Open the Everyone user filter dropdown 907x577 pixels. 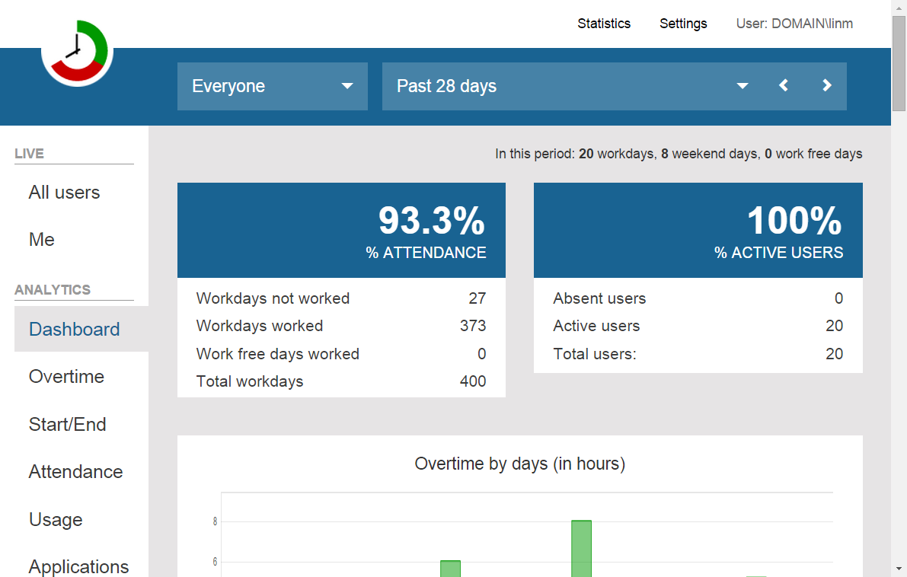pyautogui.click(x=272, y=86)
